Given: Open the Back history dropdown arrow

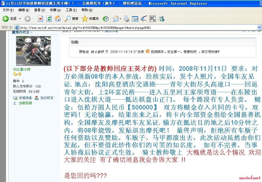Looking at the screenshot, I should tap(20, 19).
